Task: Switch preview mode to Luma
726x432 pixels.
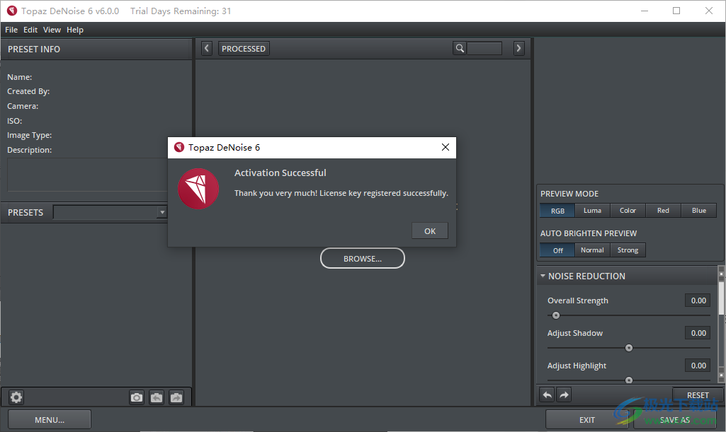Action: (x=592, y=211)
